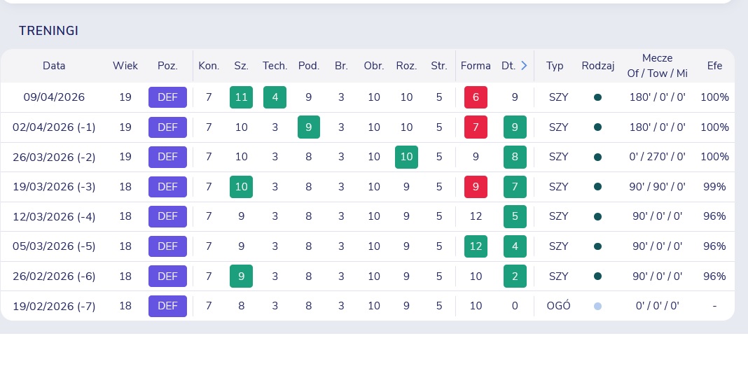
Task: Select the green 11 Sz. badge
Action: coord(241,97)
